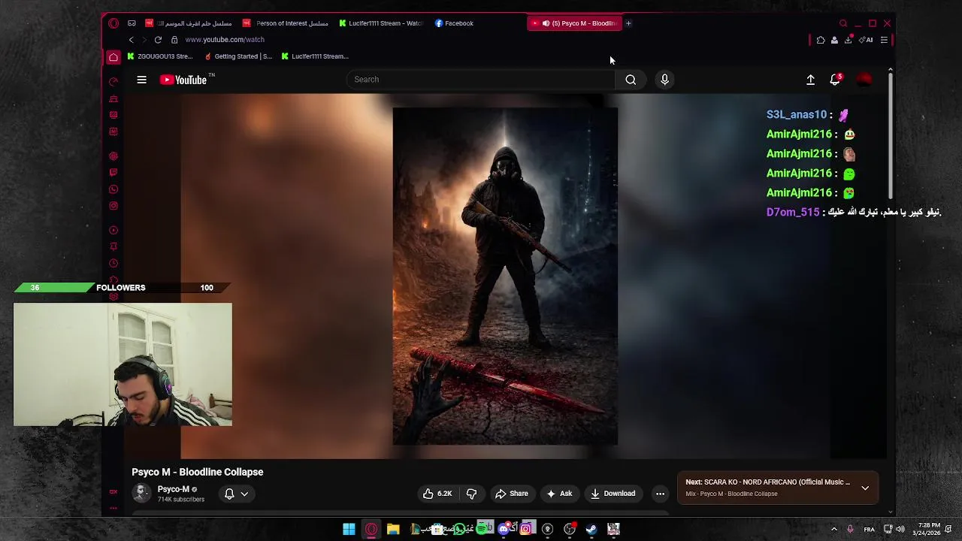Open Opera sidebar WhatsApp icon
The width and height of the screenshot is (962, 541).
pyautogui.click(x=113, y=189)
